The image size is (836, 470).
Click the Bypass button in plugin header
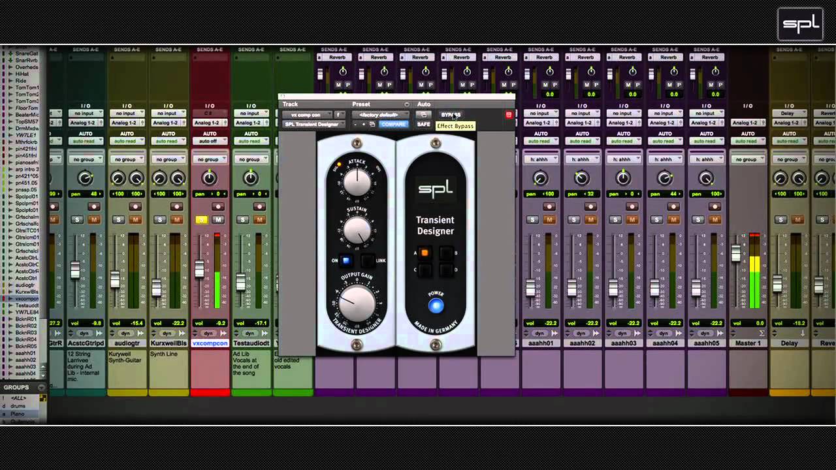[x=451, y=115]
